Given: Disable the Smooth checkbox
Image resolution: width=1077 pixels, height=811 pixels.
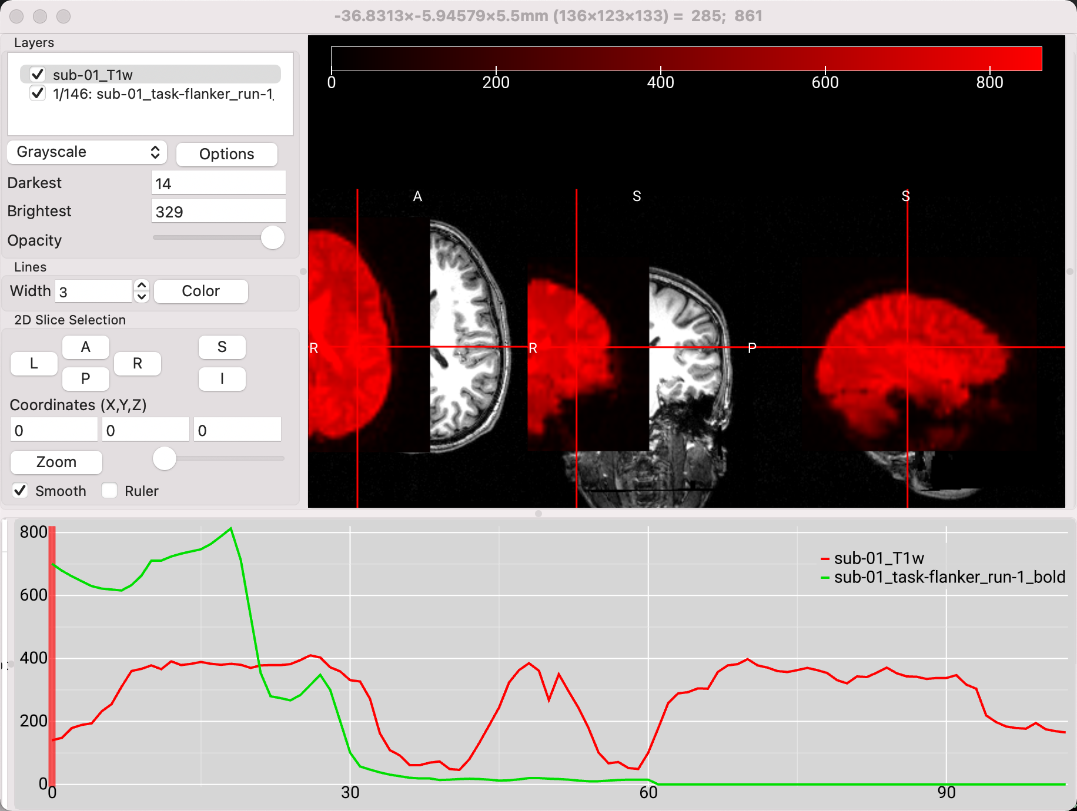Looking at the screenshot, I should click(20, 490).
